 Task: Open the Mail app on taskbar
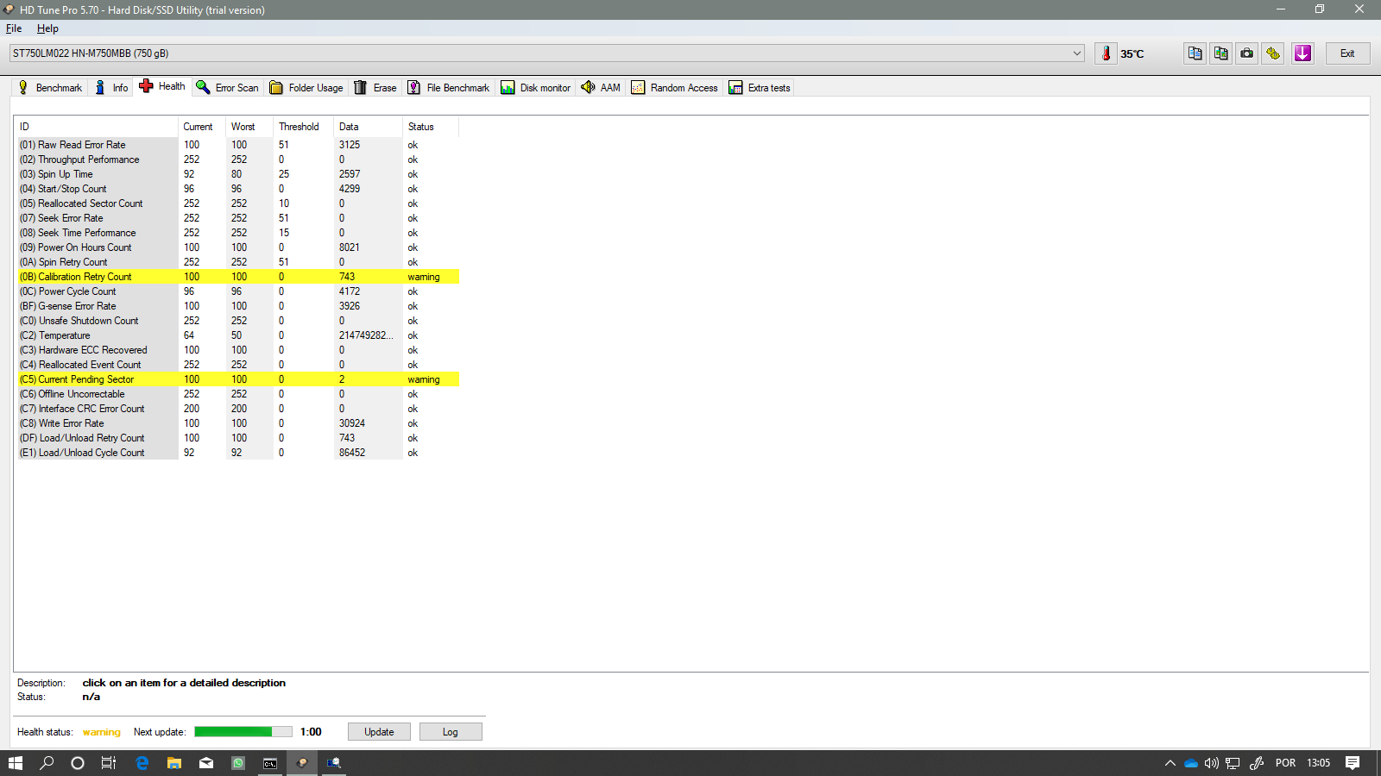[206, 763]
